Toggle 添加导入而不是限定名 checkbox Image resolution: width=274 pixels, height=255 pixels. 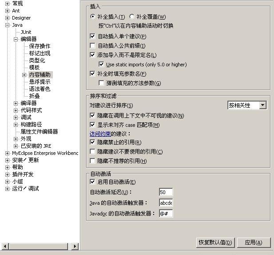coord(92,55)
